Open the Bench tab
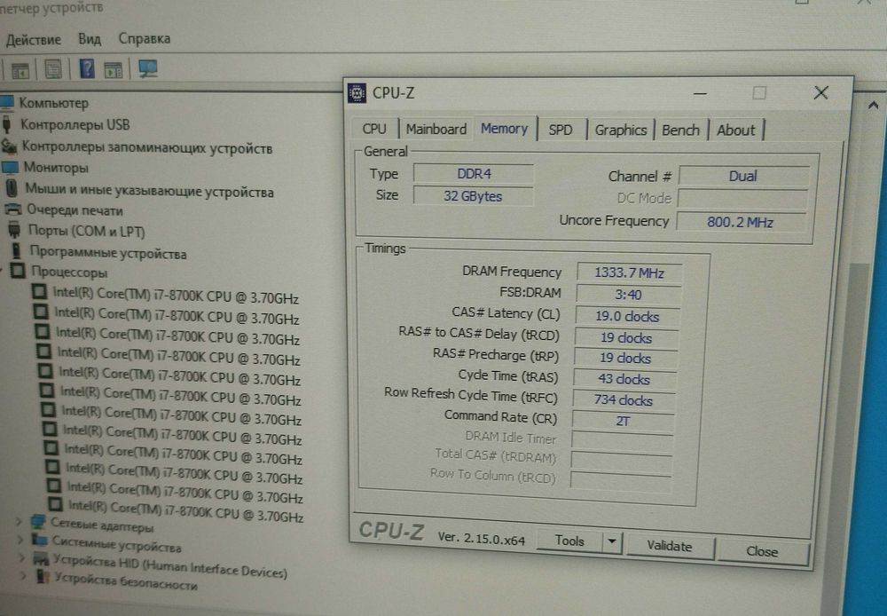This screenshot has height=616, width=887. 680,130
